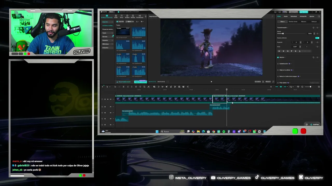Play the video in the preview player

(x=211, y=82)
